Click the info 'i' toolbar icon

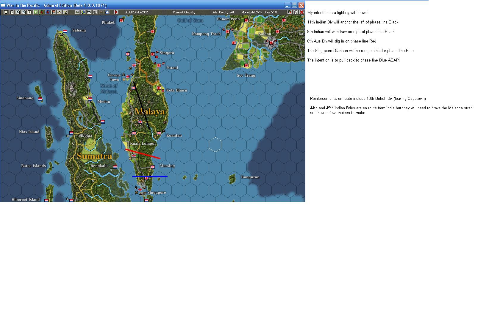coord(30,12)
